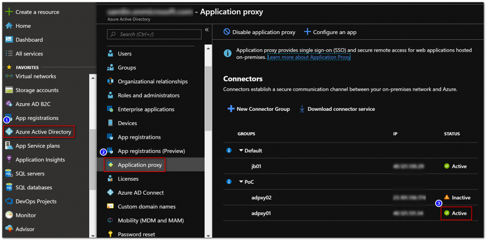Screen dimensions: 486x240
Task: Click the Password reset key icon
Action: pos(110,234)
